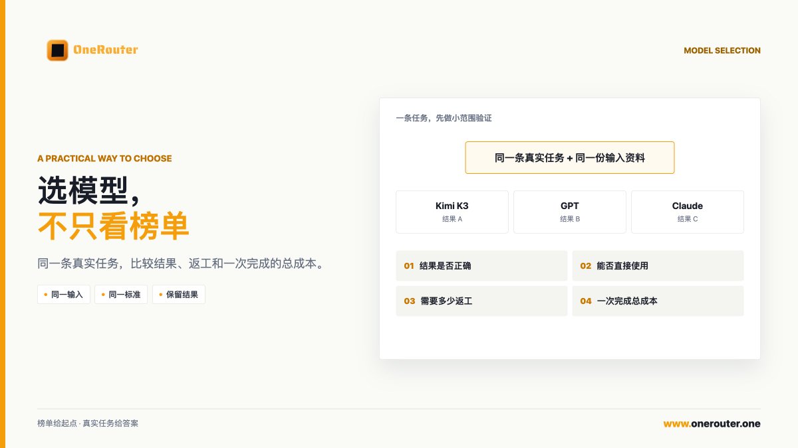The height and width of the screenshot is (448, 798).
Task: Click the 同一条真实任务 + 同一份输入资料 box
Action: (570, 158)
